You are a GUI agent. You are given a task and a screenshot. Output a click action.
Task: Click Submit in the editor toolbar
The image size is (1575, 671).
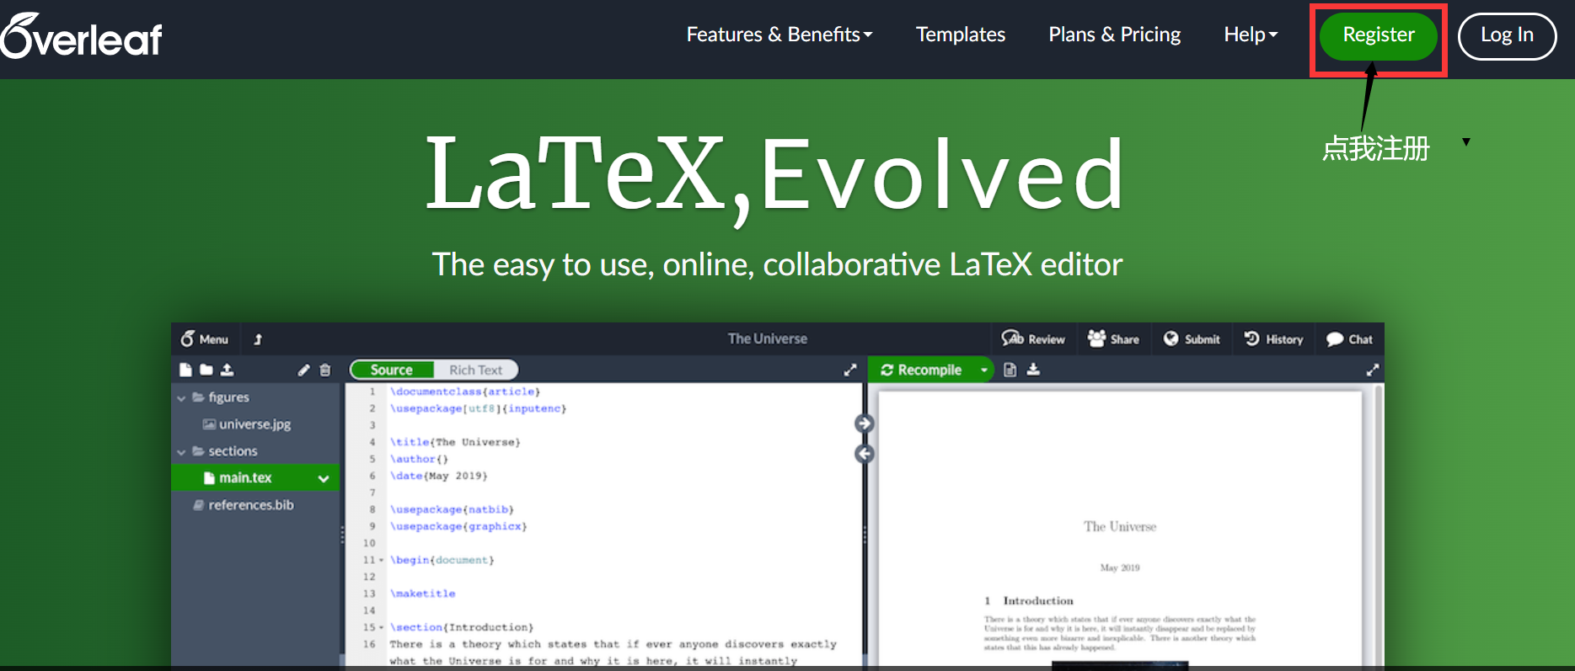[x=1192, y=338]
